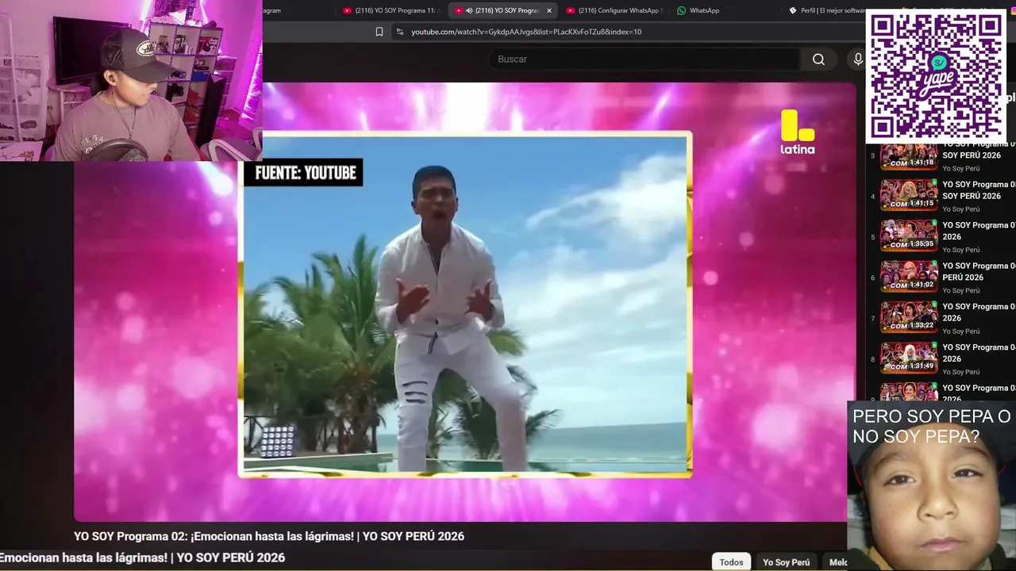1016x571 pixels.
Task: Open playlist video 7 thumbnail (1:33:22)
Action: 909,317
